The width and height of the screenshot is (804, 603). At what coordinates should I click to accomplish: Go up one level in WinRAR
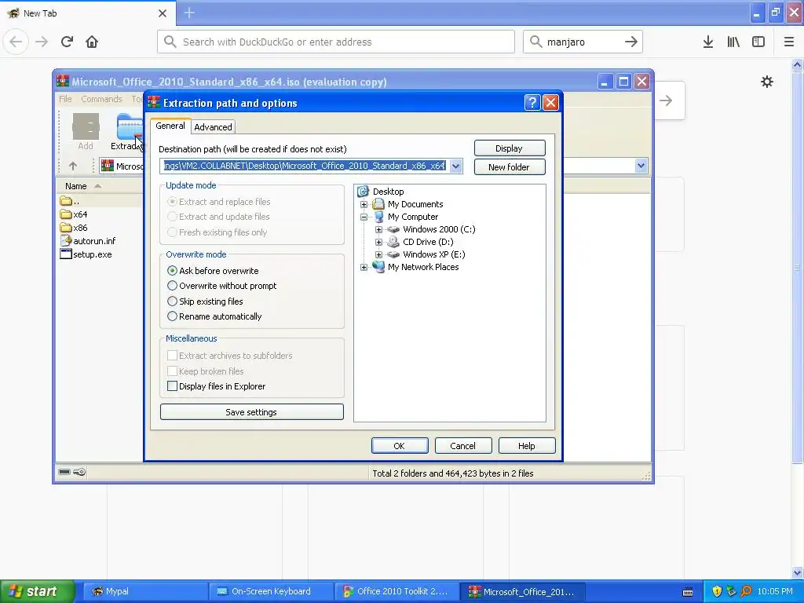[73, 166]
